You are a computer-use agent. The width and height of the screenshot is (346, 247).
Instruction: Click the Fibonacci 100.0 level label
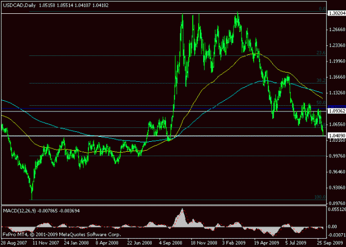pos(320,197)
